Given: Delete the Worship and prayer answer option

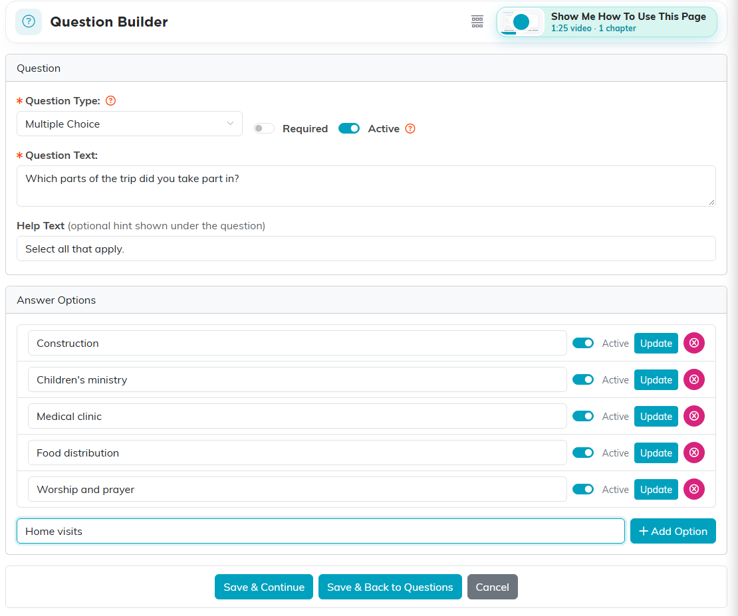Looking at the screenshot, I should click(693, 490).
